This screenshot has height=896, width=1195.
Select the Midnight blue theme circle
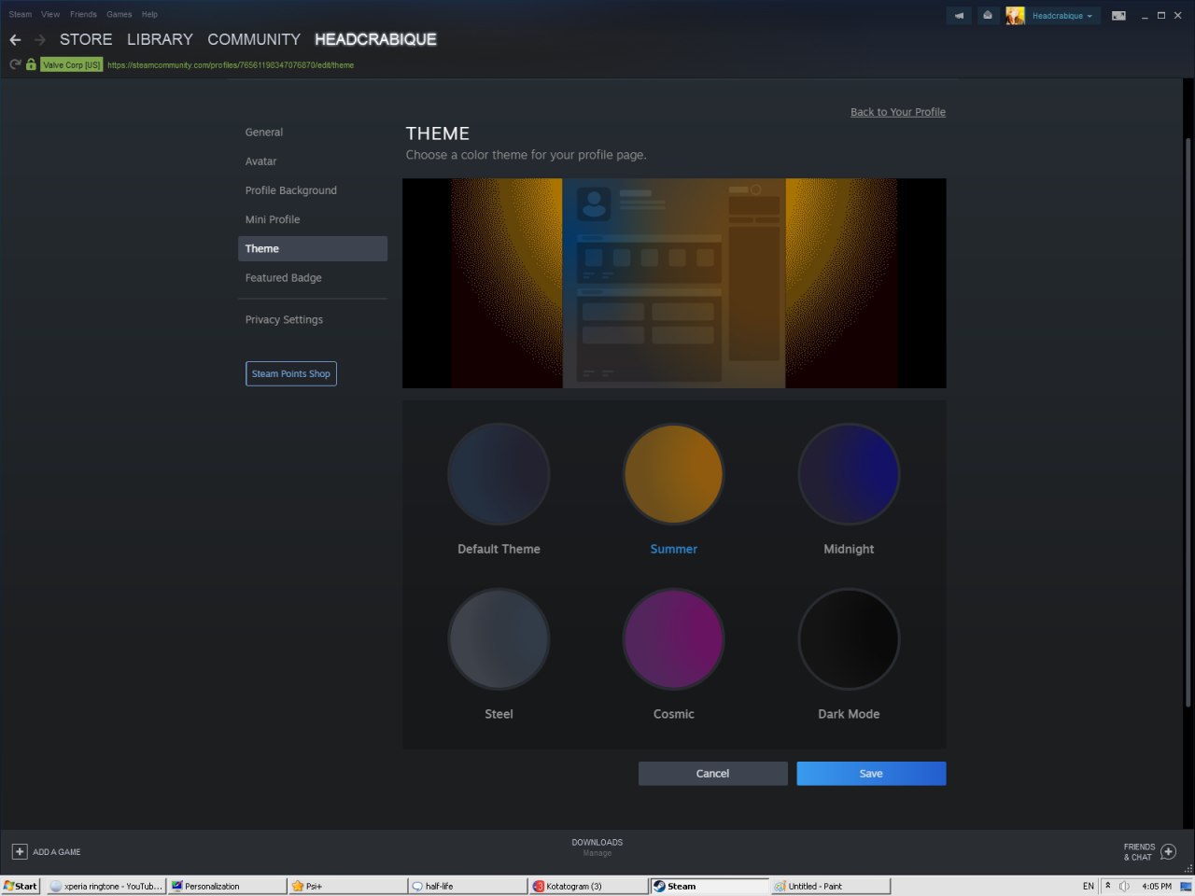(849, 474)
